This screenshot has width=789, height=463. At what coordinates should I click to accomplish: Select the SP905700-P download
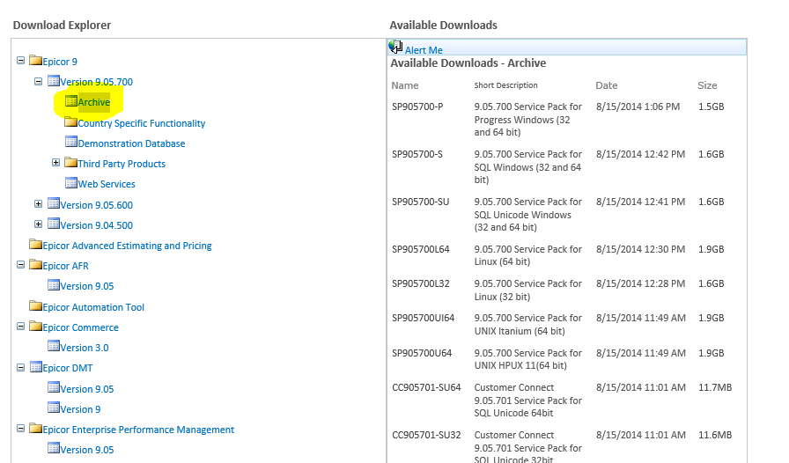pos(417,107)
